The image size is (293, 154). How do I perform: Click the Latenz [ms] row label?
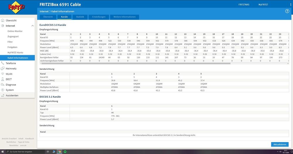[46, 54]
